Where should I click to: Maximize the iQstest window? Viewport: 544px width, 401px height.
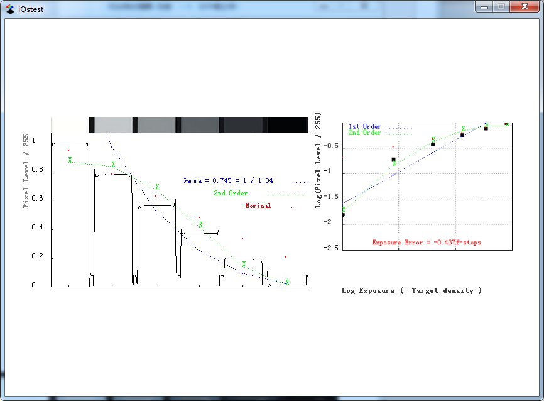501,6
